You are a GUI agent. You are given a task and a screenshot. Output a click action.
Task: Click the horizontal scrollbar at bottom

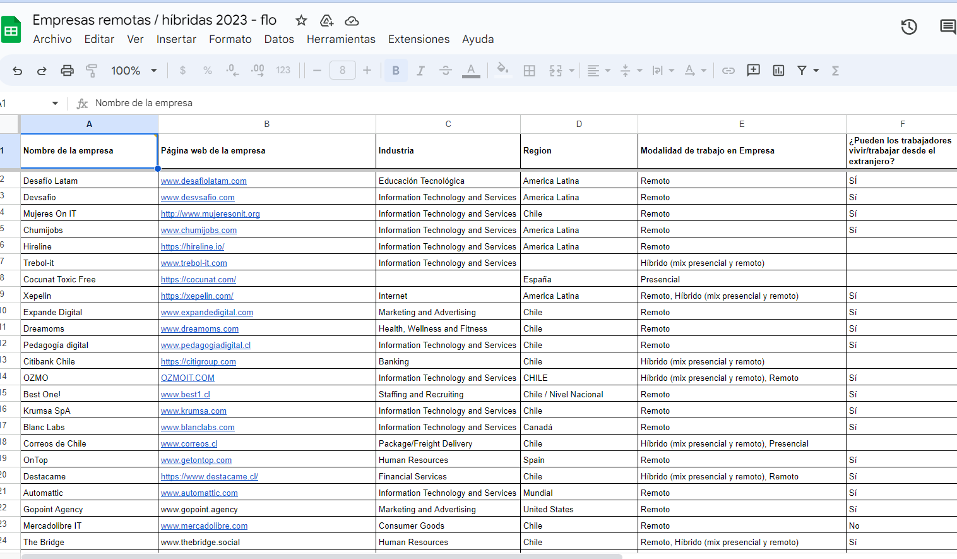pyautogui.click(x=322, y=556)
